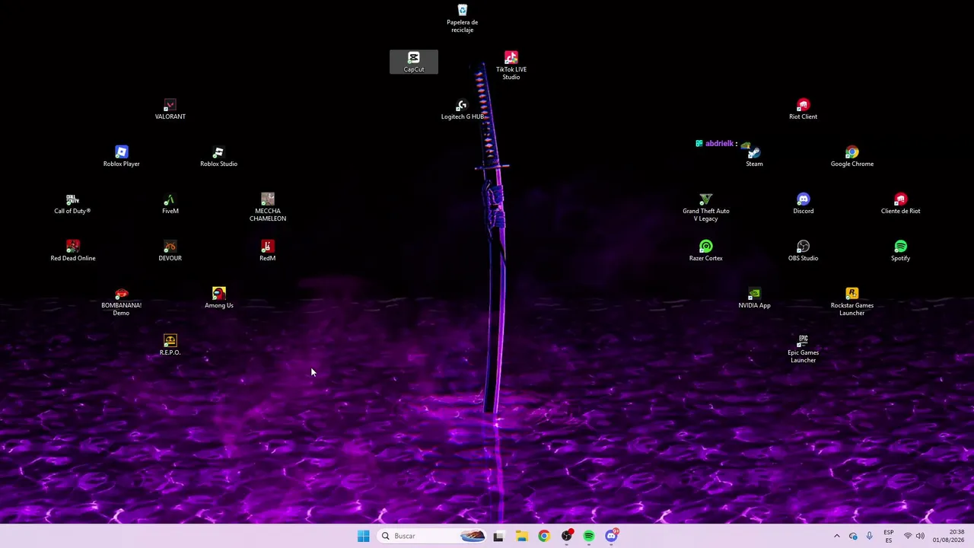The width and height of the screenshot is (974, 548).
Task: Select the CapCut desktop shortcut
Action: click(x=413, y=62)
